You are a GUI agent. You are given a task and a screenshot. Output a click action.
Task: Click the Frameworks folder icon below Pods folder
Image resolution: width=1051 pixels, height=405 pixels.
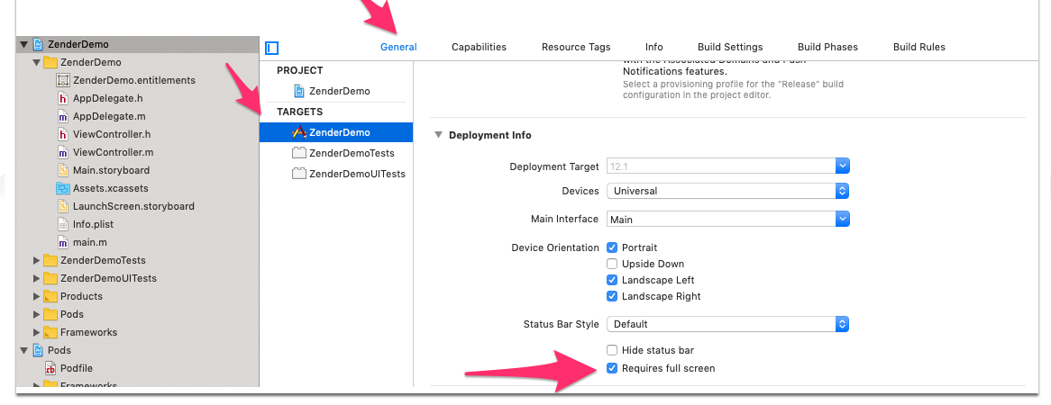tap(50, 332)
